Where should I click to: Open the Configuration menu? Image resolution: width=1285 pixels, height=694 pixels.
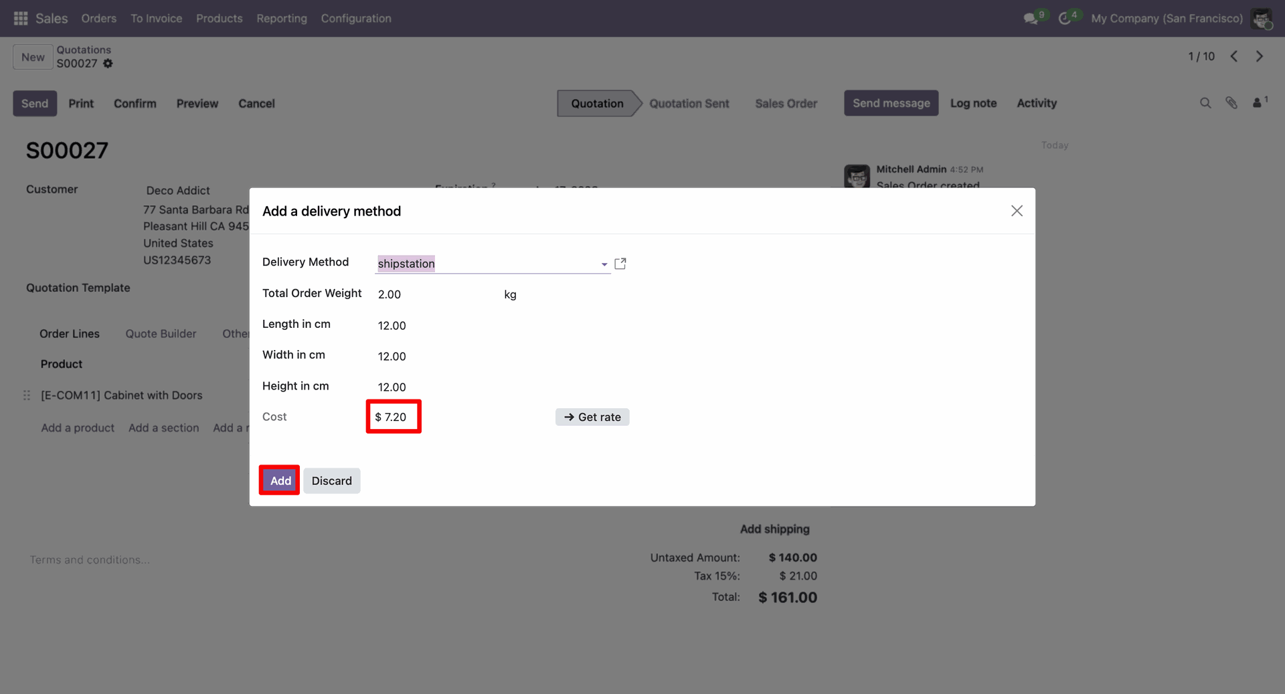(x=356, y=18)
